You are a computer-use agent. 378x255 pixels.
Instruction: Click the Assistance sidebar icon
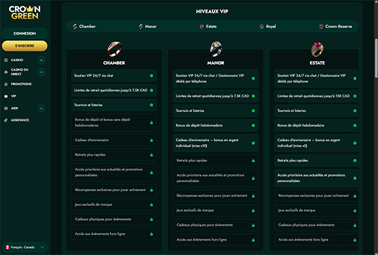pyautogui.click(x=6, y=120)
